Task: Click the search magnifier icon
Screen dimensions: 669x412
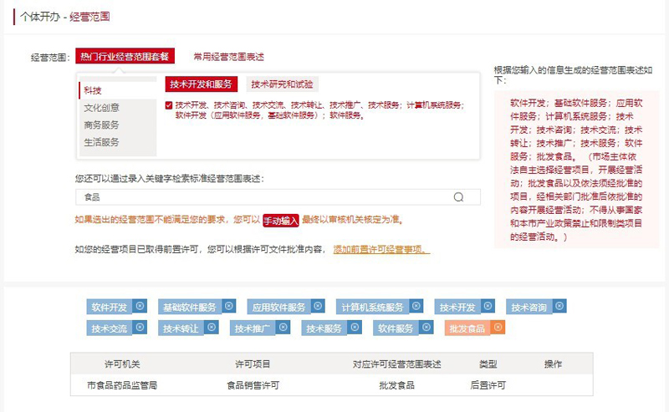Action: (x=458, y=197)
